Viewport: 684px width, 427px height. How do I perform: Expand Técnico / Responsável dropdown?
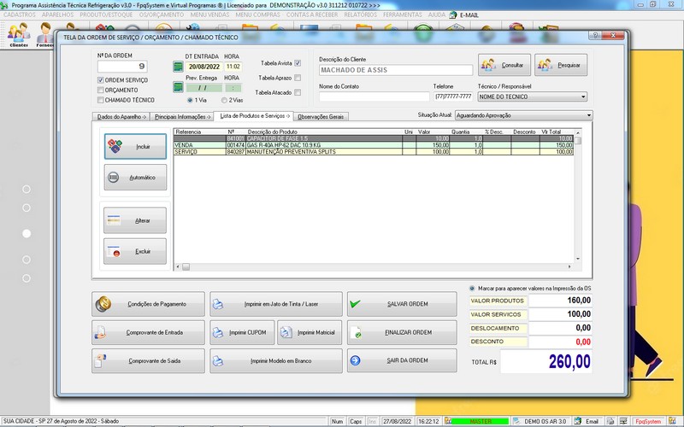coord(583,97)
